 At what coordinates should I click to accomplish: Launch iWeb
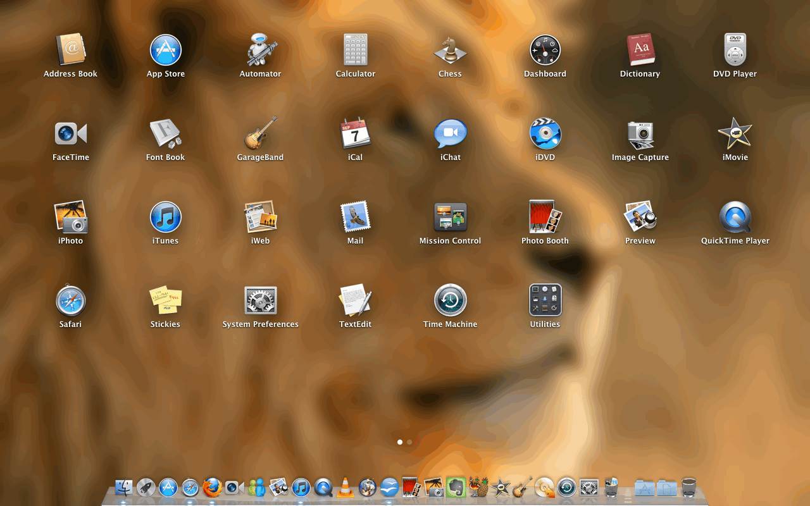(260, 217)
